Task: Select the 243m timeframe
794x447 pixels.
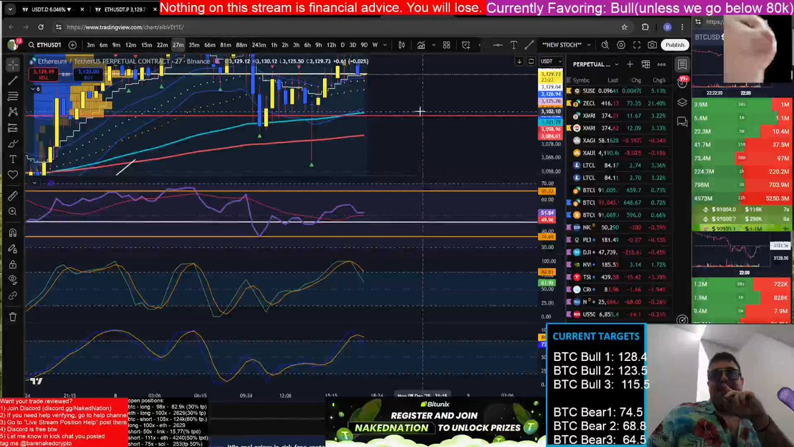Action: 258,45
